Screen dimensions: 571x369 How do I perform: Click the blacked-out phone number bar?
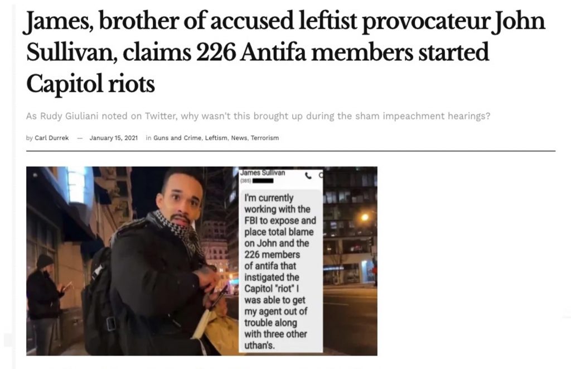pyautogui.click(x=263, y=181)
